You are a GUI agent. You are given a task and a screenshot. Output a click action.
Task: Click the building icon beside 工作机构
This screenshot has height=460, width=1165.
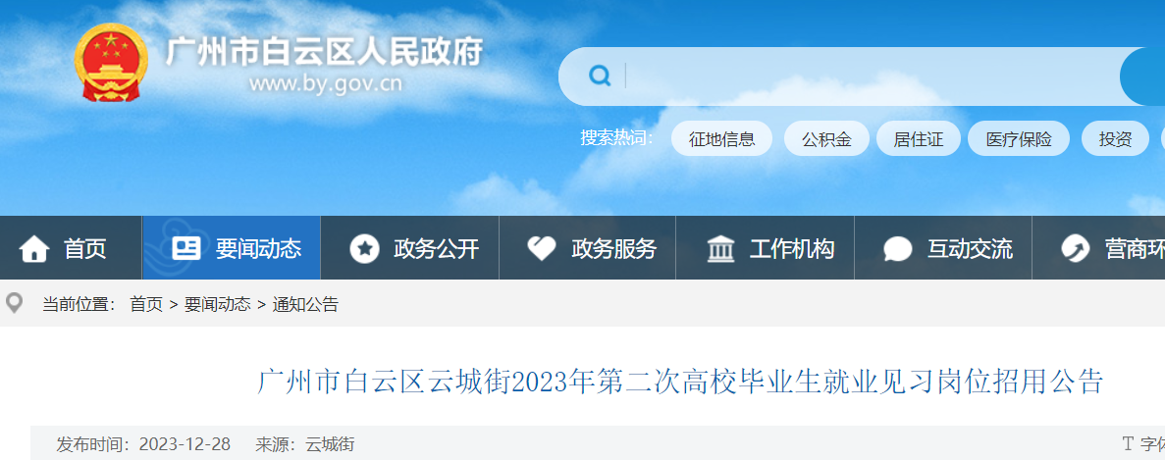[x=720, y=248]
